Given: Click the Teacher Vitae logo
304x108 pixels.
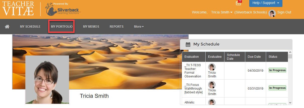Looking at the screenshot, I should pos(18,8).
